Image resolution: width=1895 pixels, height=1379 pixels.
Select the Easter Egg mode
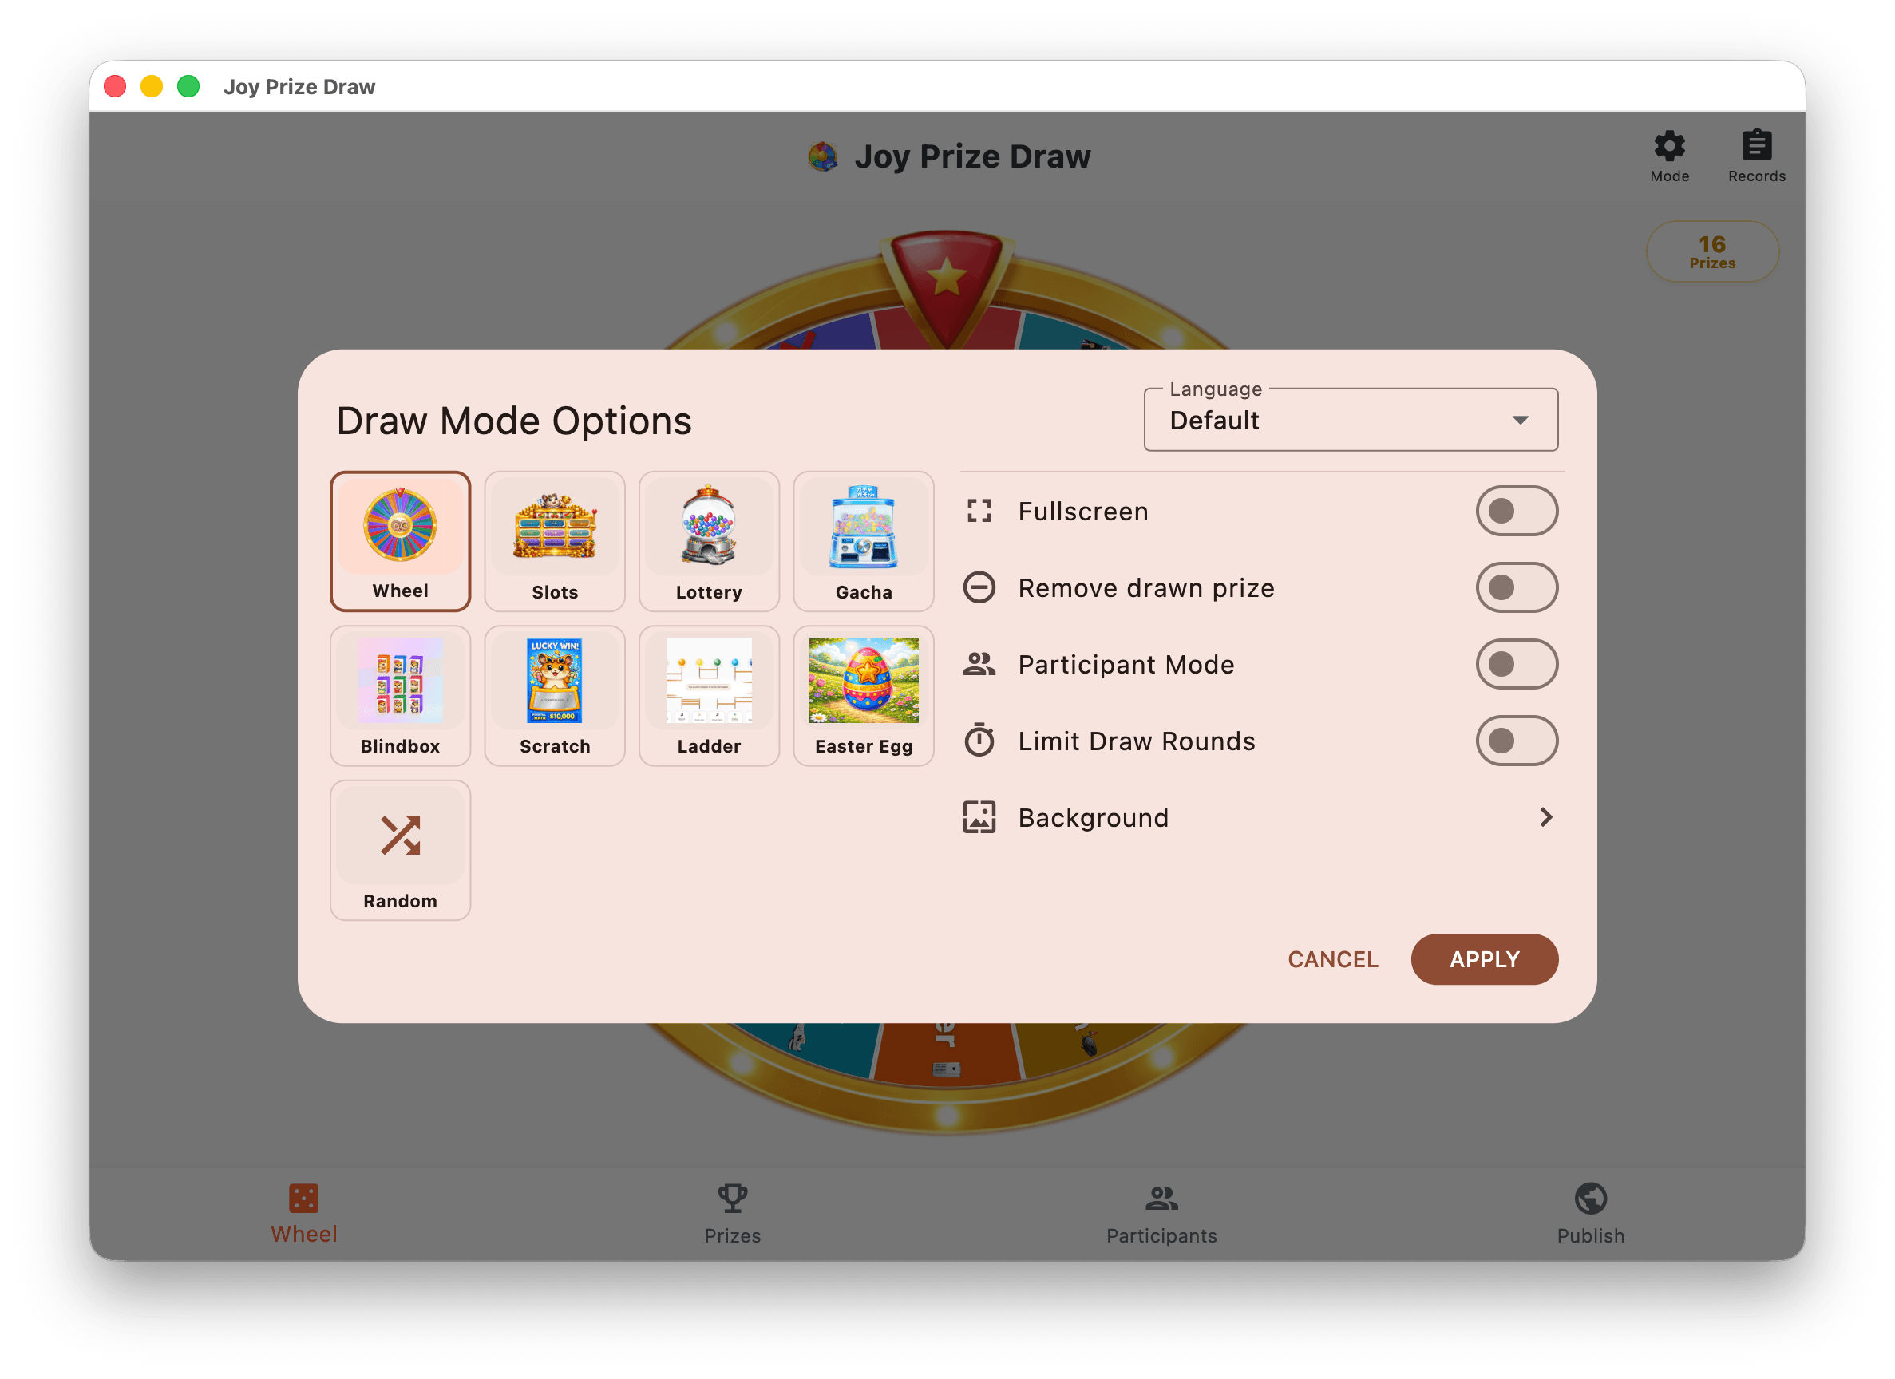coord(863,695)
